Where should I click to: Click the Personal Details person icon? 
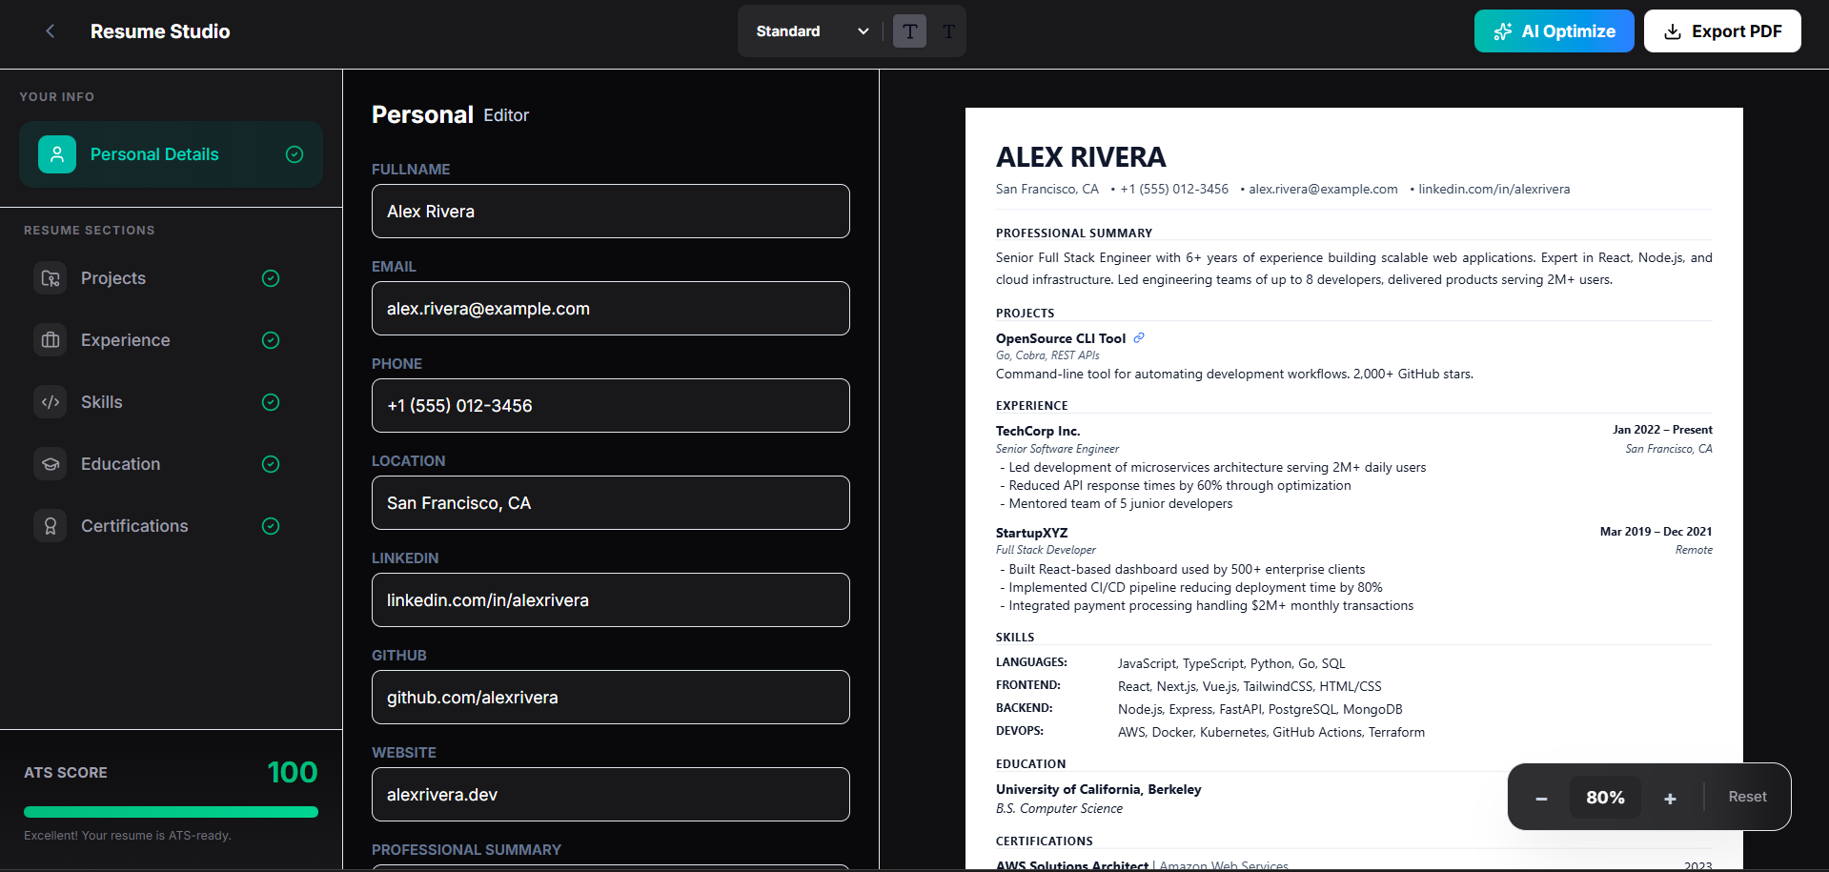pyautogui.click(x=57, y=154)
